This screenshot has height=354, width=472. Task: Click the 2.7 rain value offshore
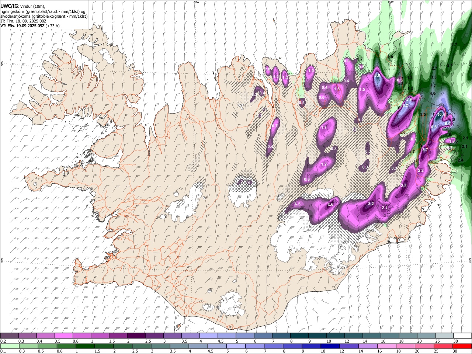coord(434,68)
